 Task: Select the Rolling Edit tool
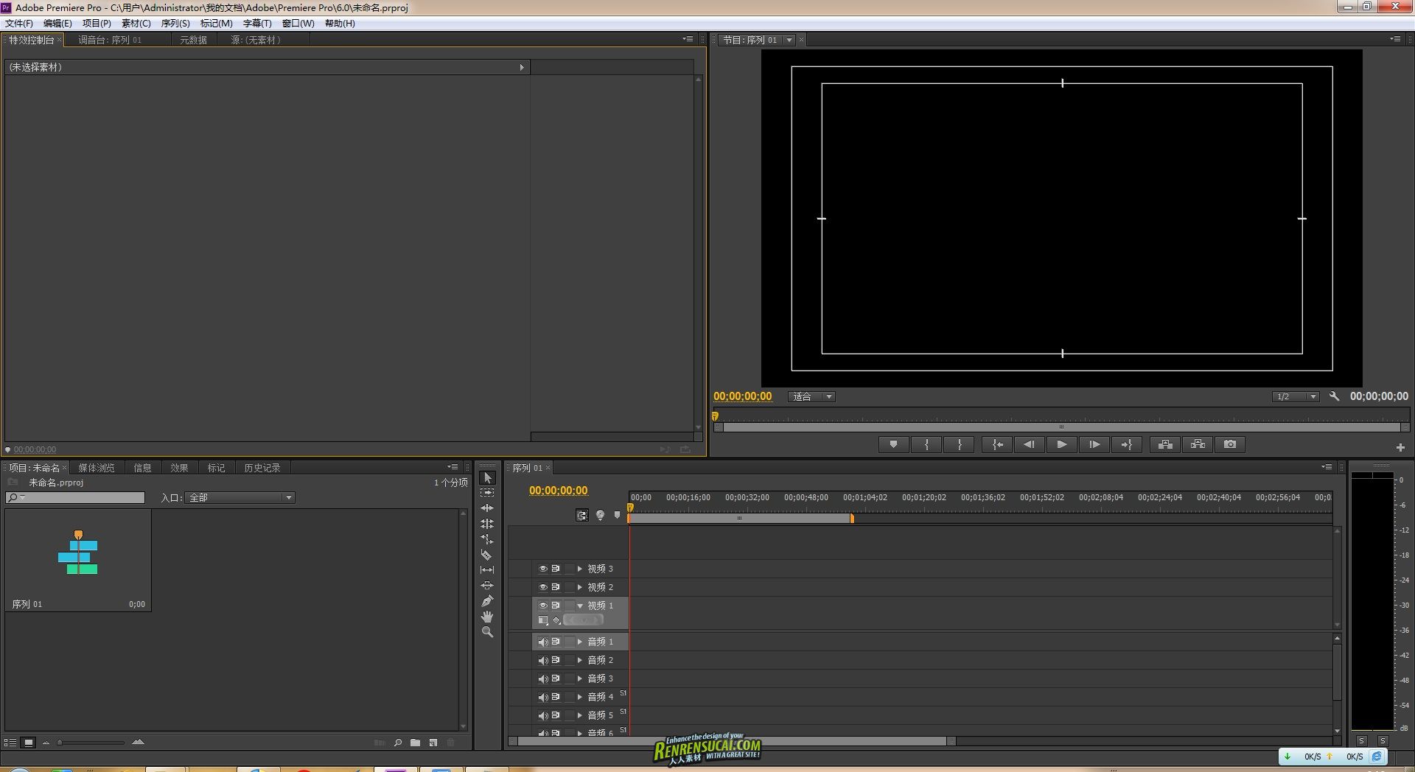tap(487, 524)
